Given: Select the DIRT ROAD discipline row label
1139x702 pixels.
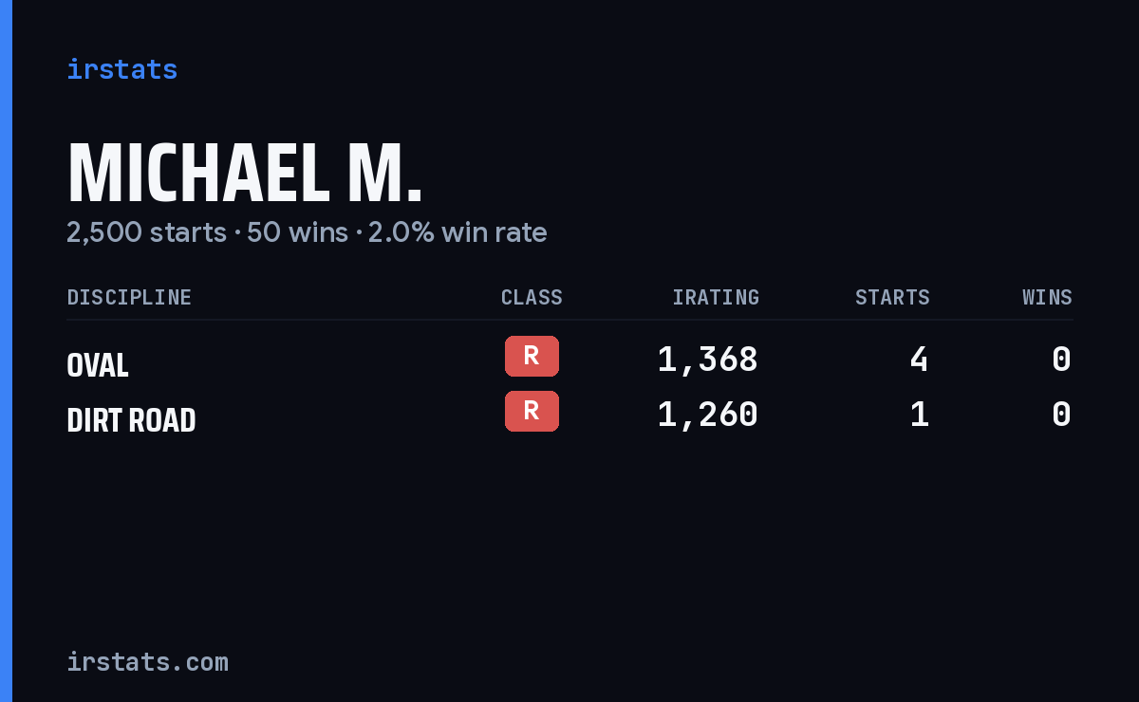Looking at the screenshot, I should [x=131, y=420].
